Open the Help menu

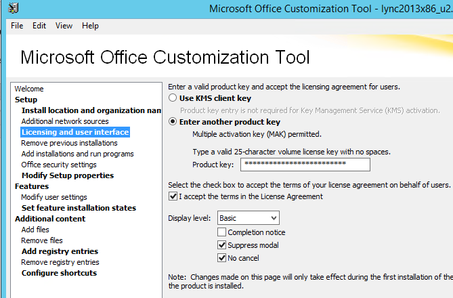[x=91, y=26]
